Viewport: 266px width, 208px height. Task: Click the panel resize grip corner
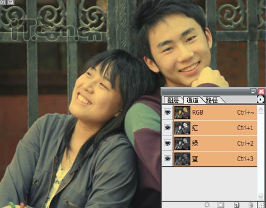261,205
